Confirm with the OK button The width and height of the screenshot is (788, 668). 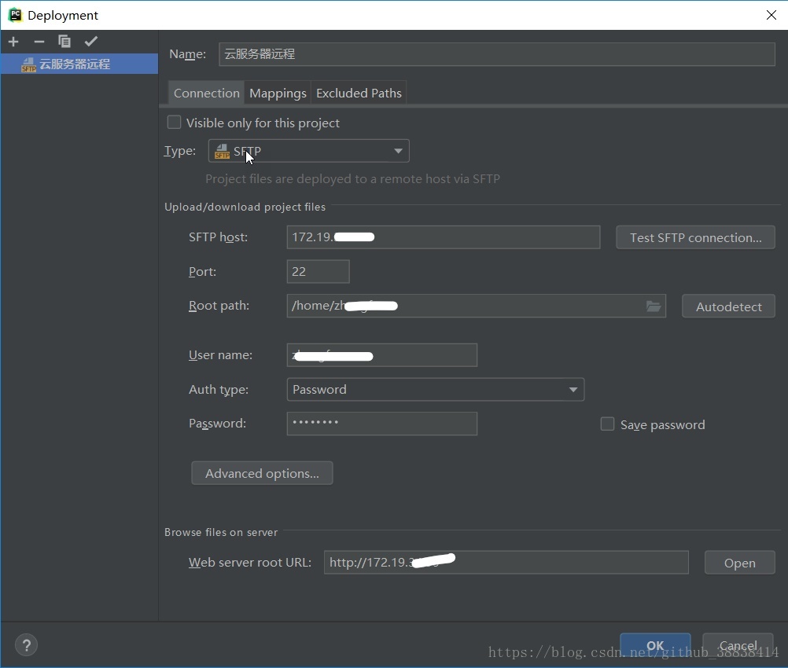(x=655, y=645)
